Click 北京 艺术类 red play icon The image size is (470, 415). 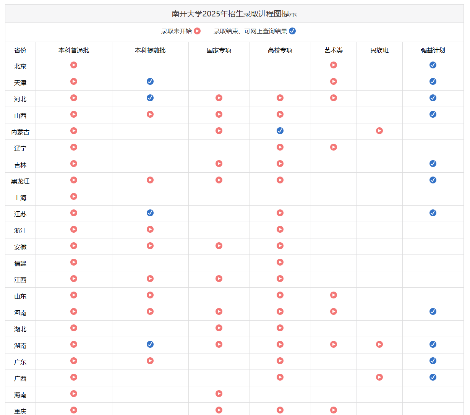click(334, 65)
